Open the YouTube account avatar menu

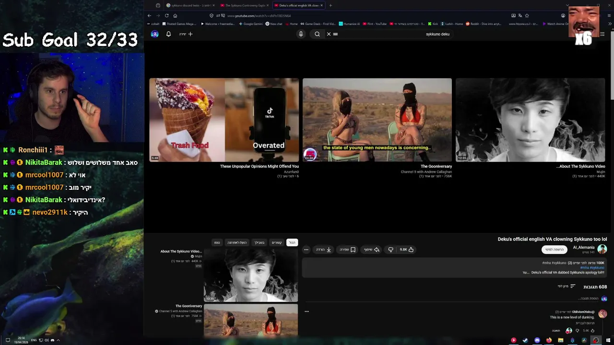[x=154, y=34]
